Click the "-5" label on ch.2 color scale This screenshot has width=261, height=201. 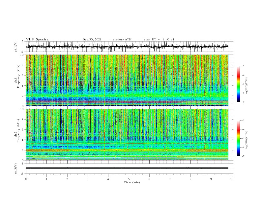(x=243, y=138)
